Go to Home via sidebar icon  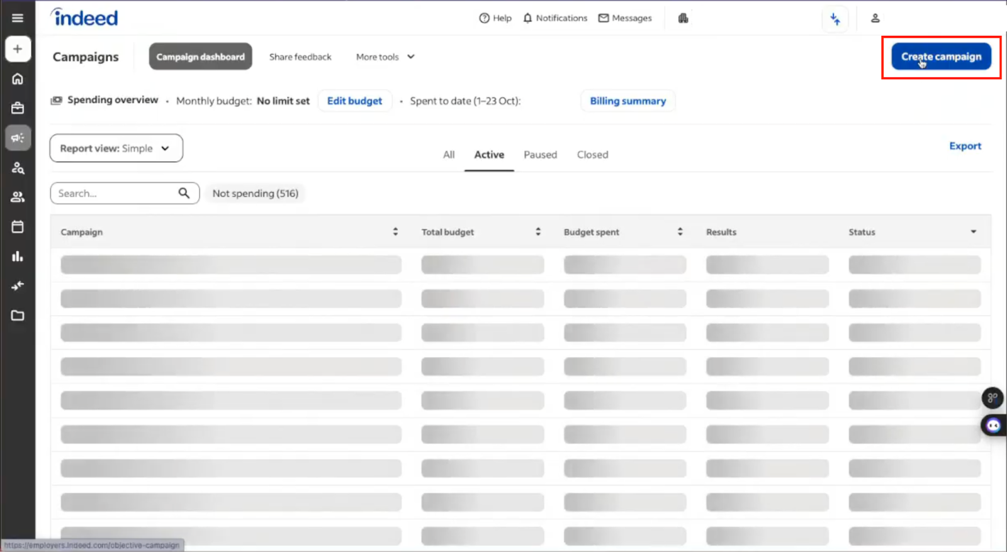(x=18, y=79)
